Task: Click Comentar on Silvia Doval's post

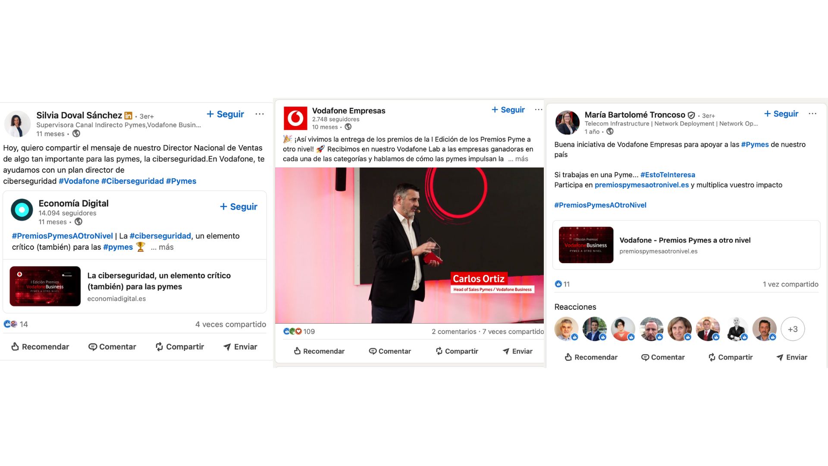Action: click(112, 346)
